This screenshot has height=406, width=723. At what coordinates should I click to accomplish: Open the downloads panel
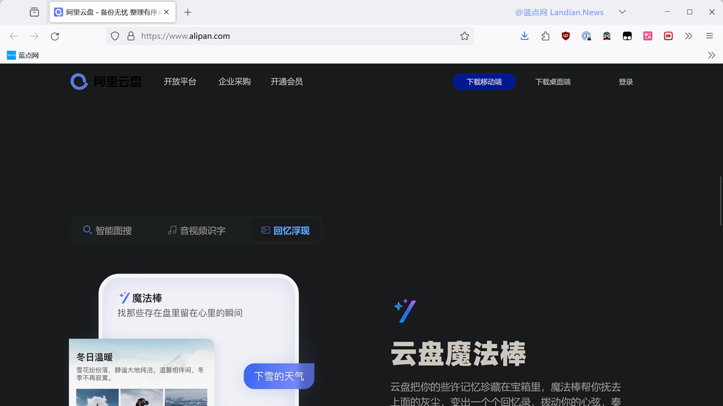coord(525,36)
